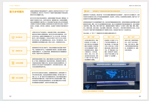Click the ESG report header on the right page
This screenshot has width=149, height=101.
[x=135, y=6]
